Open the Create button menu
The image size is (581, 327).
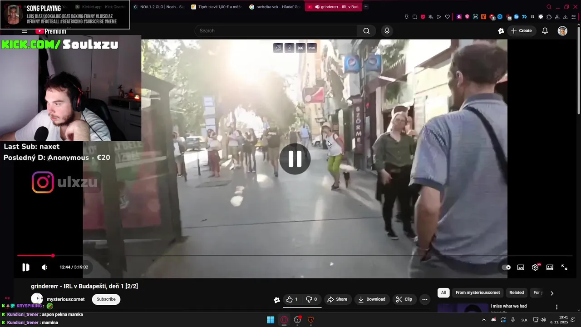point(521,31)
